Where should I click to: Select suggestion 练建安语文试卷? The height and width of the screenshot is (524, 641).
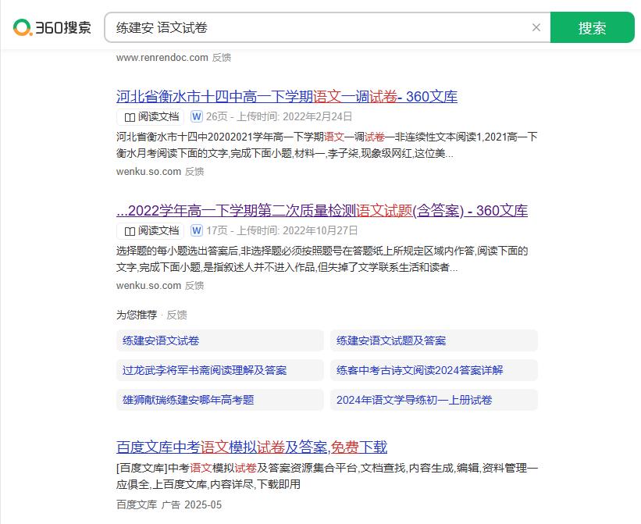click(220, 340)
